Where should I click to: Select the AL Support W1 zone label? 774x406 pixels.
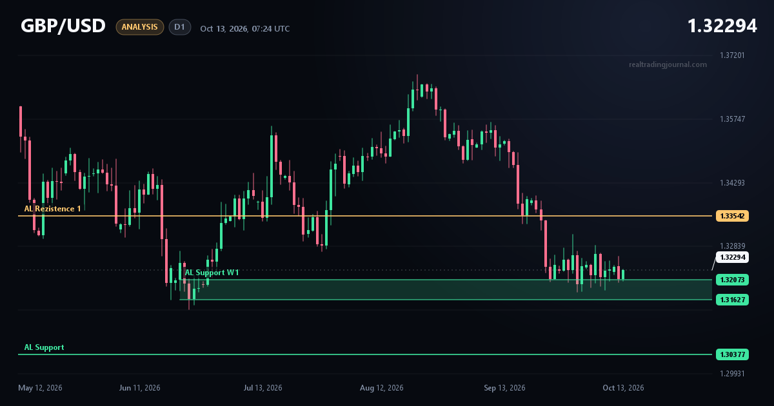click(x=212, y=273)
